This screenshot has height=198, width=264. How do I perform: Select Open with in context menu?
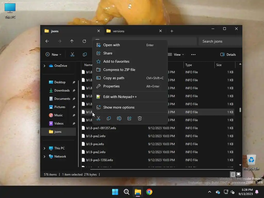coord(130,45)
